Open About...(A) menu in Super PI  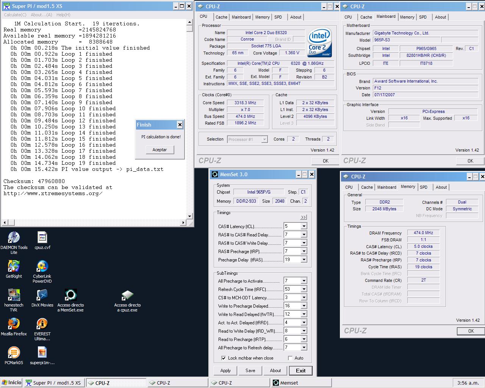click(x=41, y=15)
